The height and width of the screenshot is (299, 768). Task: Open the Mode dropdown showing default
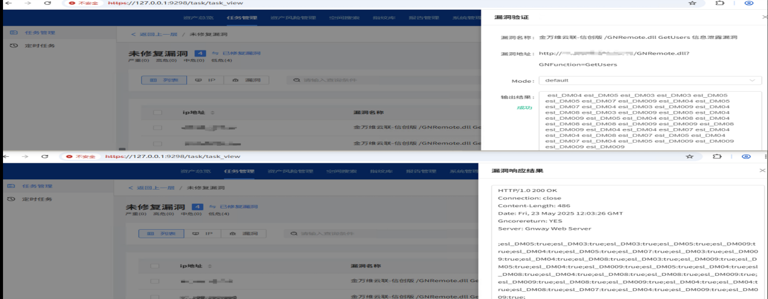click(x=650, y=80)
